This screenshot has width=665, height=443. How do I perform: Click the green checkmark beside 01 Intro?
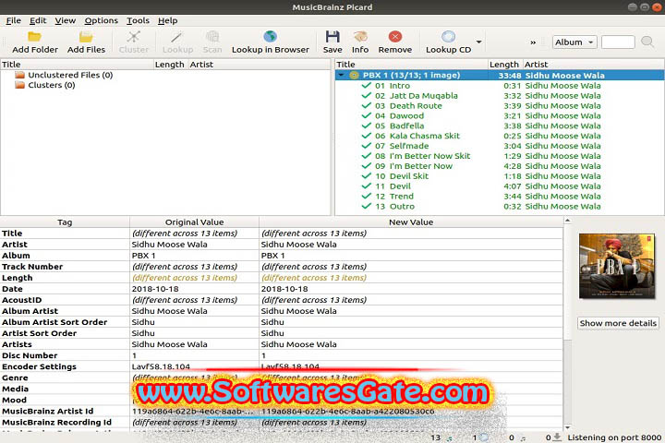(367, 85)
